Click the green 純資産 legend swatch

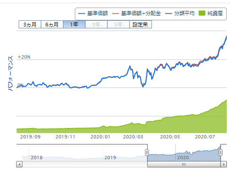(x=202, y=13)
